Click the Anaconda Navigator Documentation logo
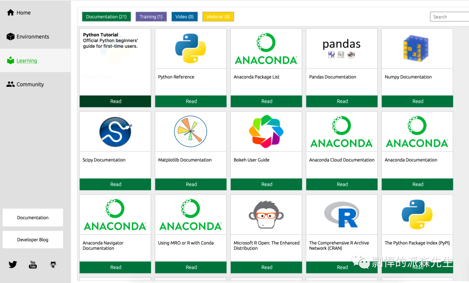Image resolution: width=469 pixels, height=283 pixels. (x=115, y=215)
